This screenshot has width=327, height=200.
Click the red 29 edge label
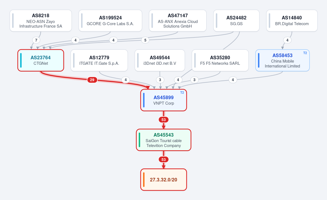(92, 80)
